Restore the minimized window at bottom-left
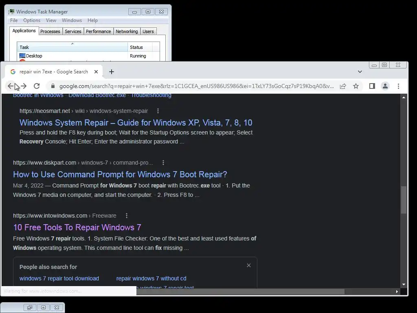Screen dimensions: 417x313 (x=30, y=307)
